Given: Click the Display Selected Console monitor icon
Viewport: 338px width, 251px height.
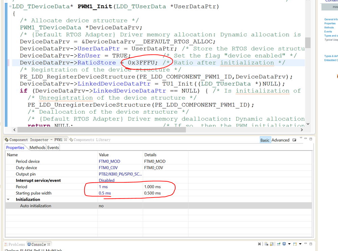Looking at the screenshot, I should [284, 244].
